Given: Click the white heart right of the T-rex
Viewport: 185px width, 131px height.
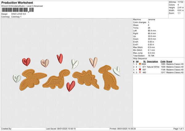Looking at the screenshot, I should 117,71.
